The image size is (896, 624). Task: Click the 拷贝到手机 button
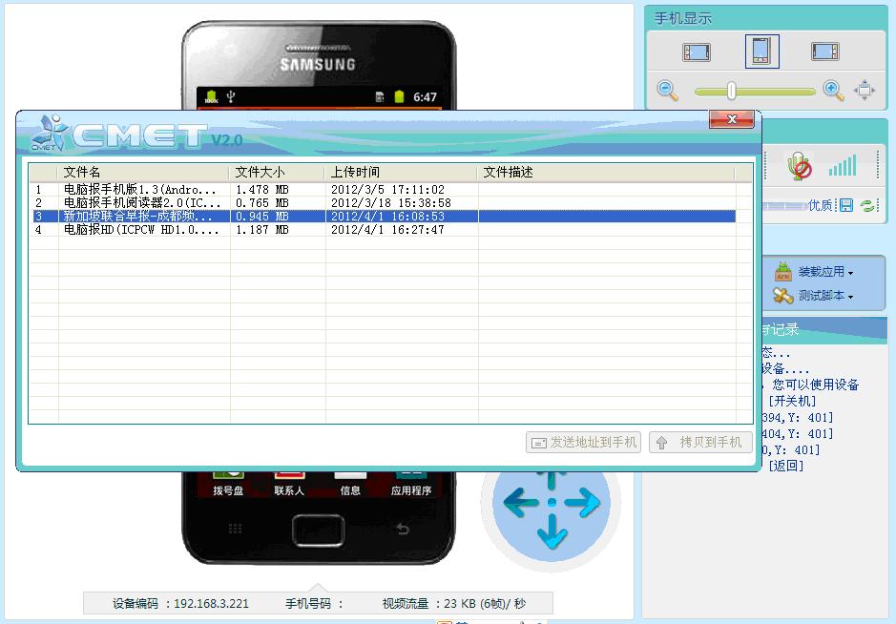click(700, 443)
